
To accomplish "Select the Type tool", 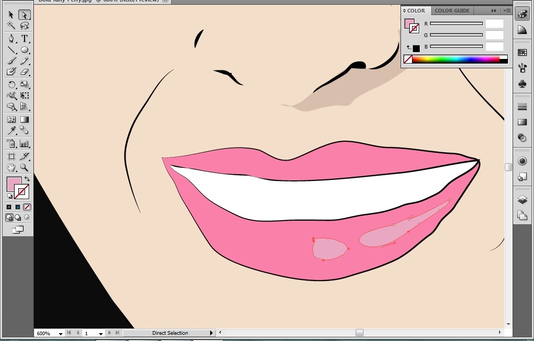I will pyautogui.click(x=24, y=39).
